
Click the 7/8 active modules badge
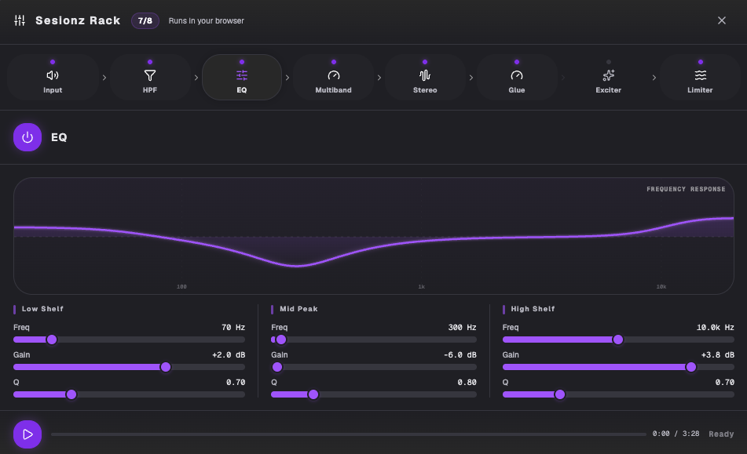[x=145, y=21]
